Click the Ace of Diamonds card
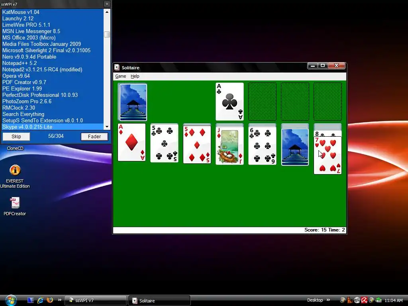Viewport: 408px width, 306px height. coord(131,142)
